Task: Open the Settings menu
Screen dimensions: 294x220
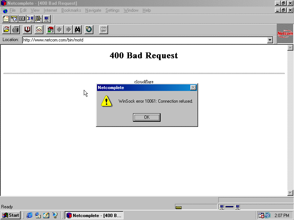Action: 112,10
